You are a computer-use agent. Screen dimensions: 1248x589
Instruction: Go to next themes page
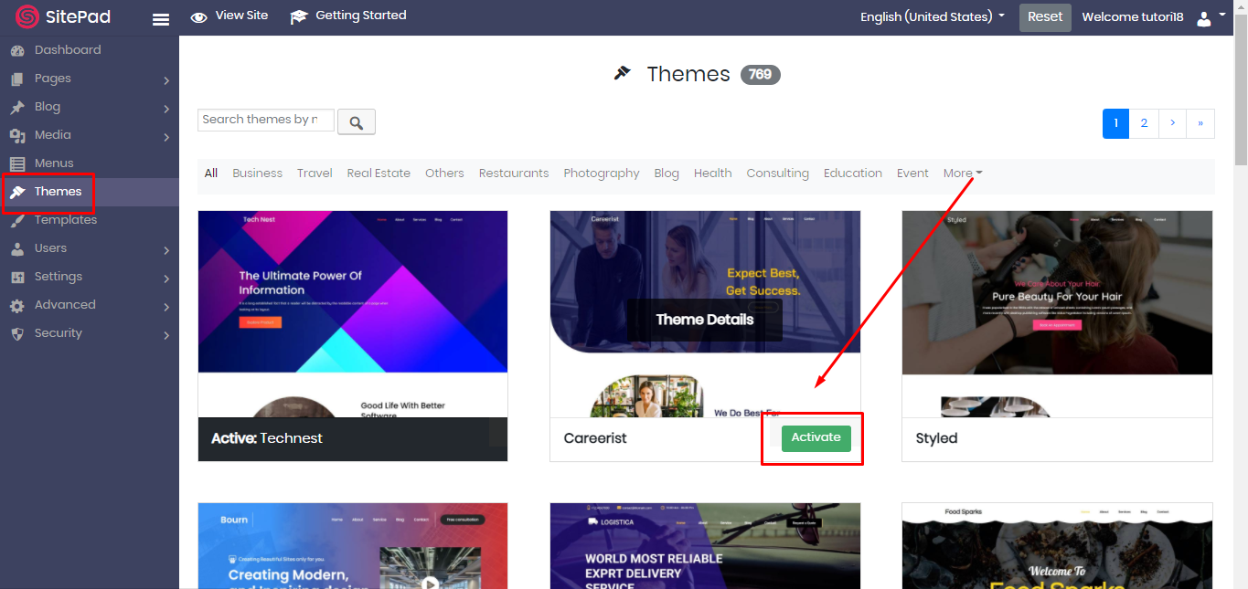[1172, 123]
